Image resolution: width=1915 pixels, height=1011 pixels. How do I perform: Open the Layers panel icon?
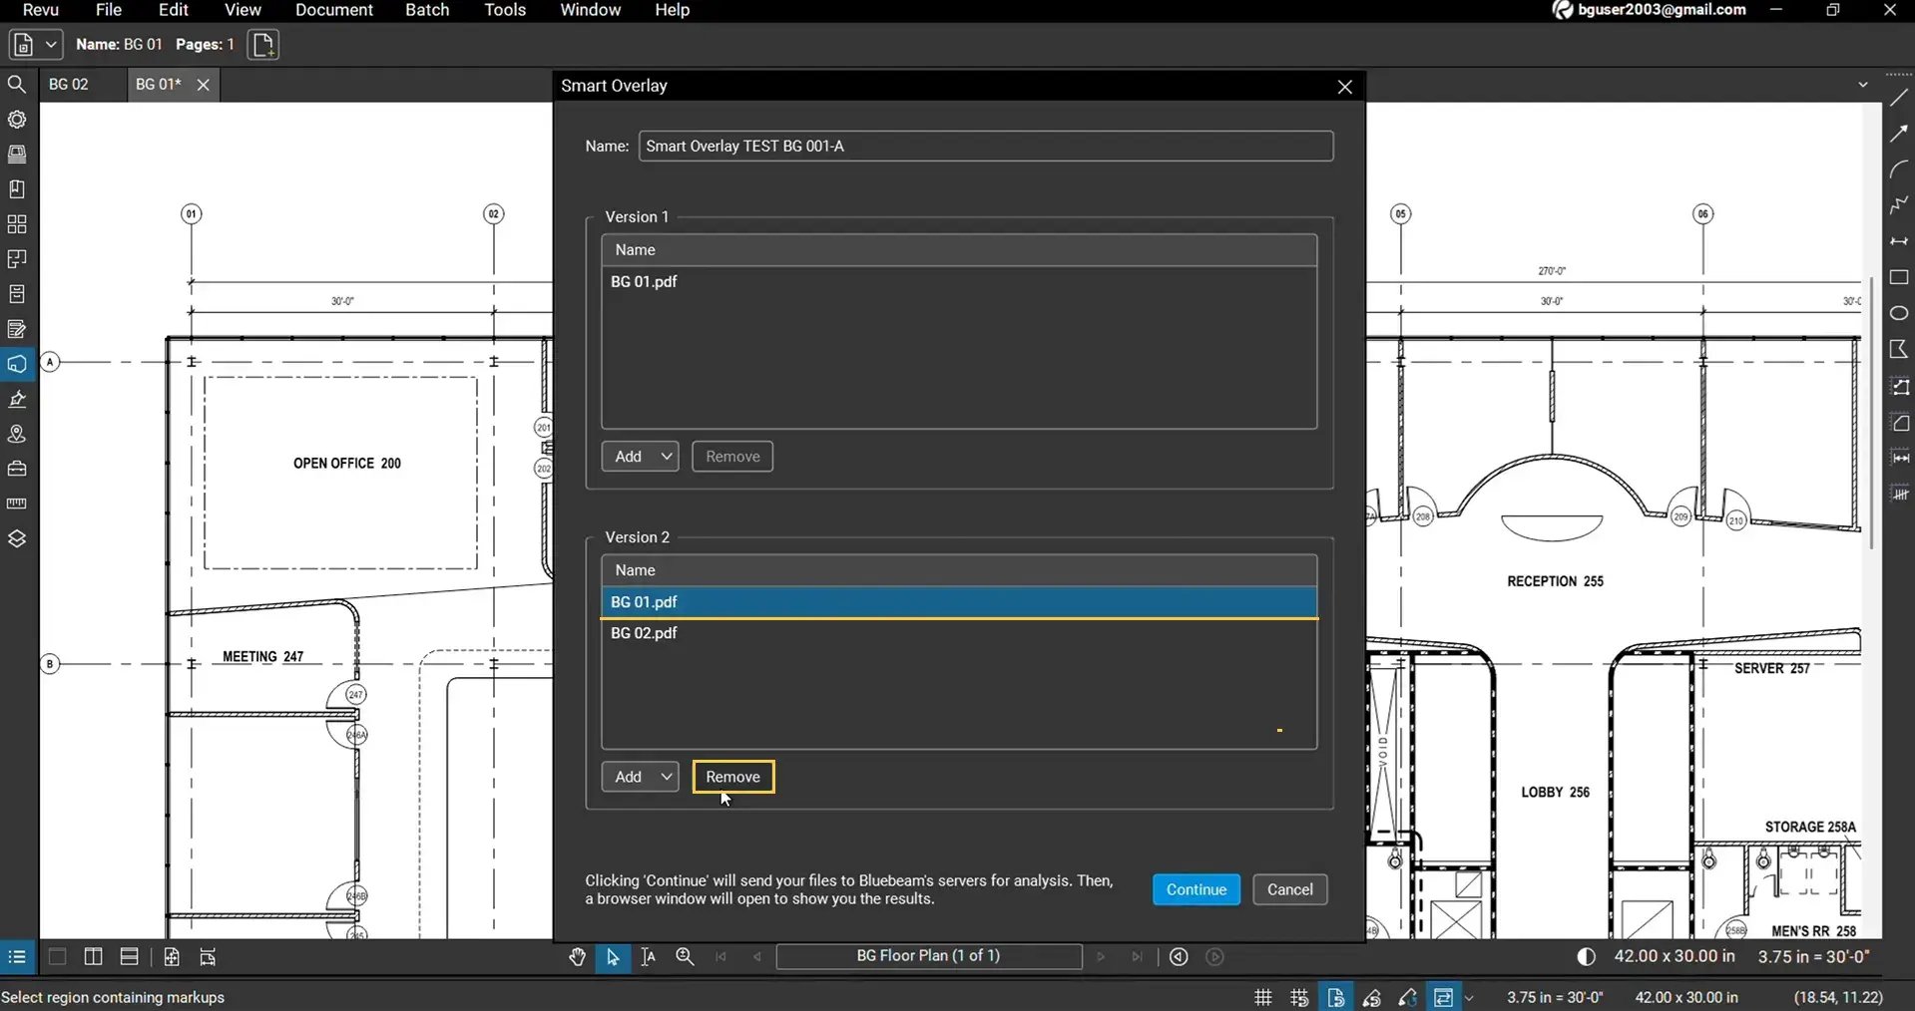[17, 538]
